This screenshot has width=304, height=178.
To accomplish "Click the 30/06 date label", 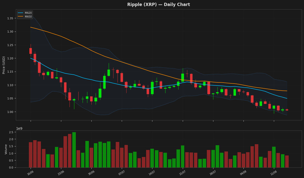I will pos(91,173).
